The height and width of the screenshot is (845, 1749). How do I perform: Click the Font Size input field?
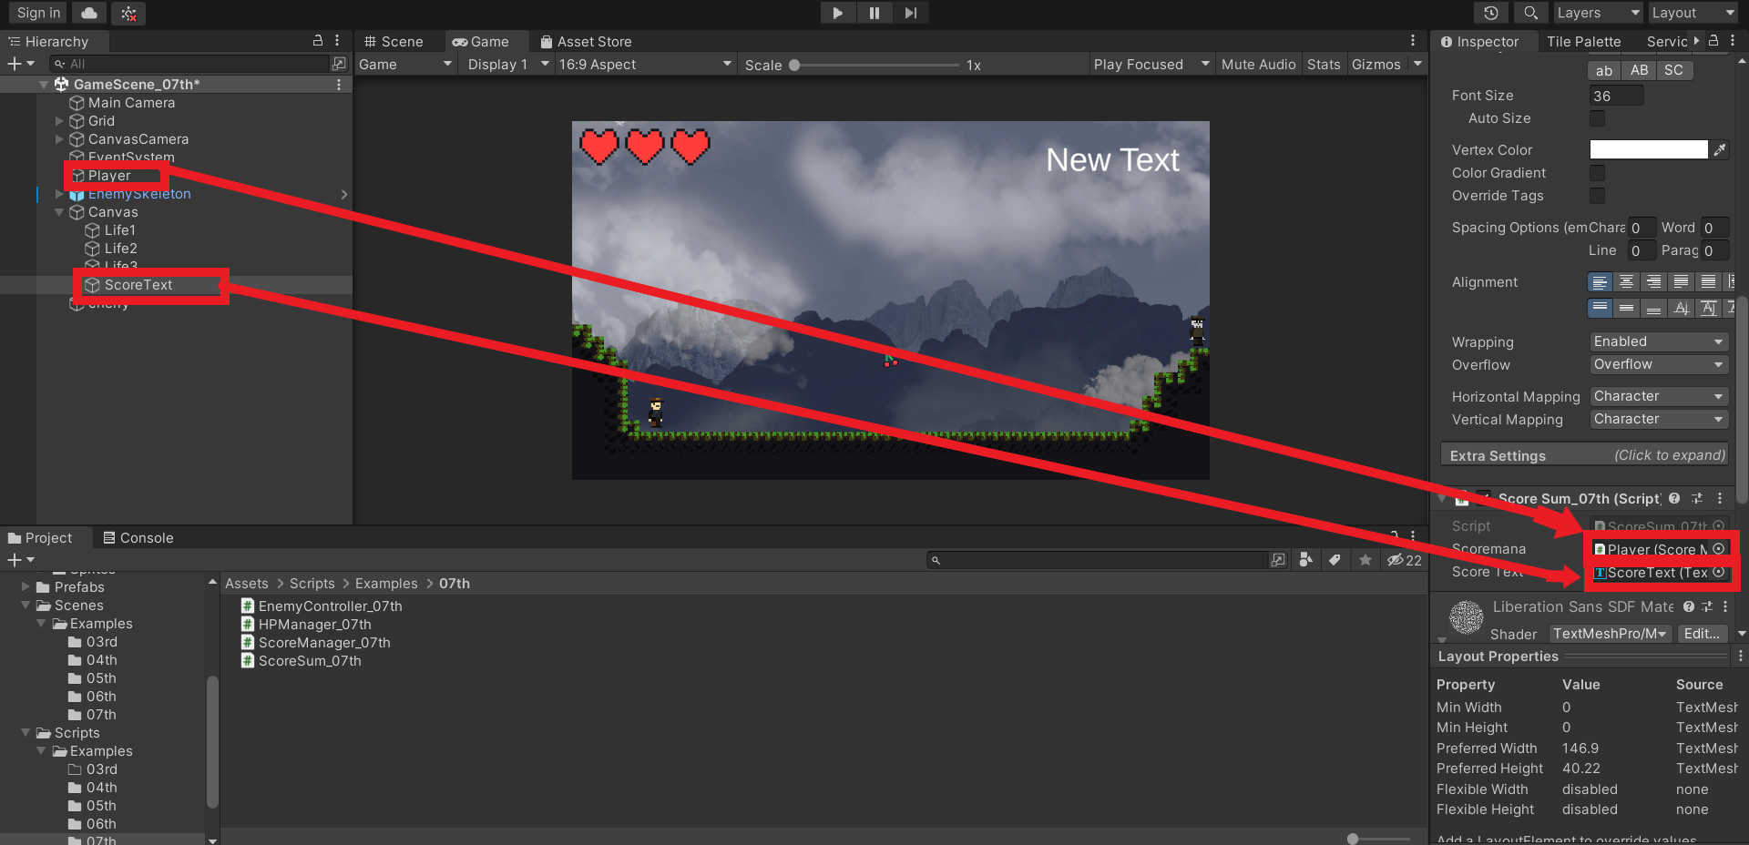pyautogui.click(x=1616, y=96)
